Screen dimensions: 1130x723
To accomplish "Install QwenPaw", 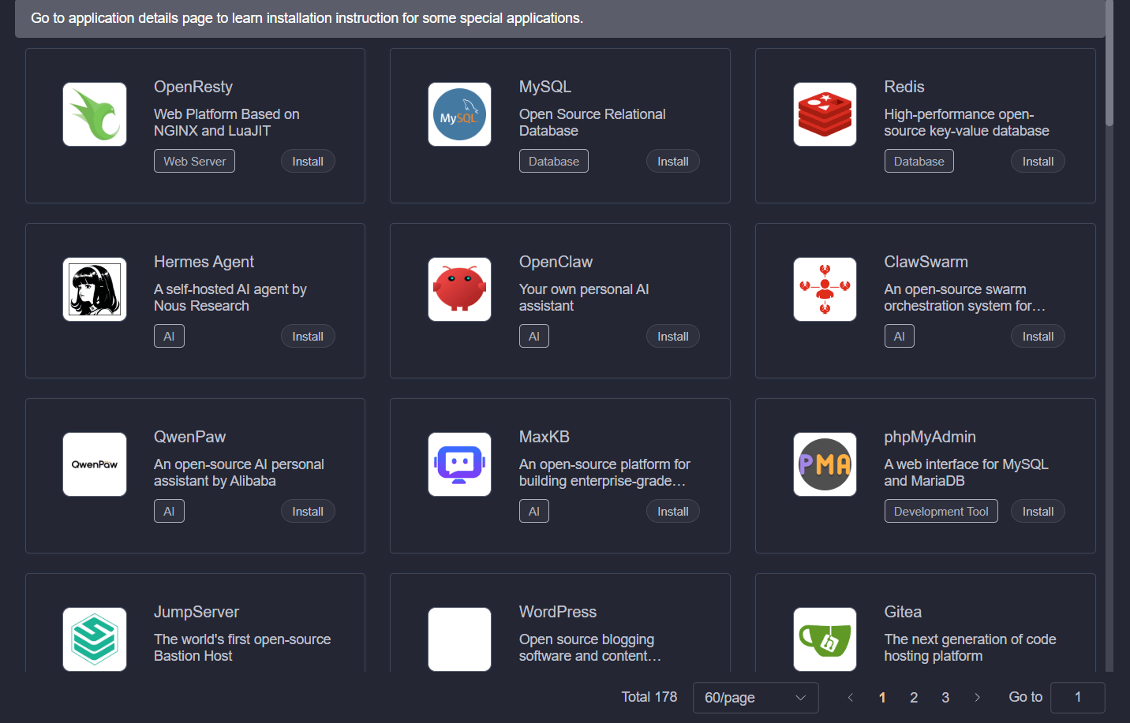I will [308, 511].
